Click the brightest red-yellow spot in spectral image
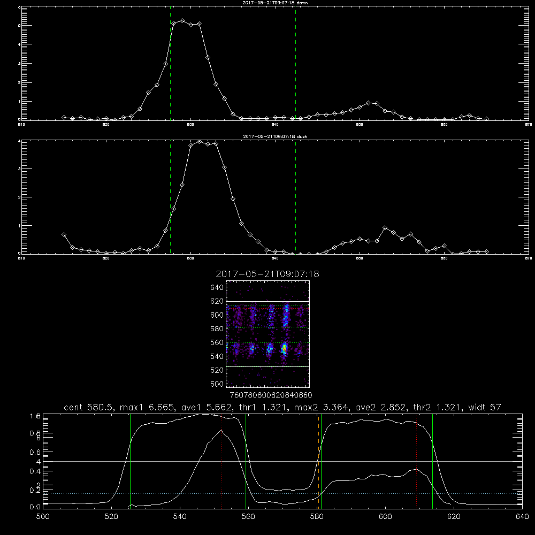 pyautogui.click(x=285, y=349)
